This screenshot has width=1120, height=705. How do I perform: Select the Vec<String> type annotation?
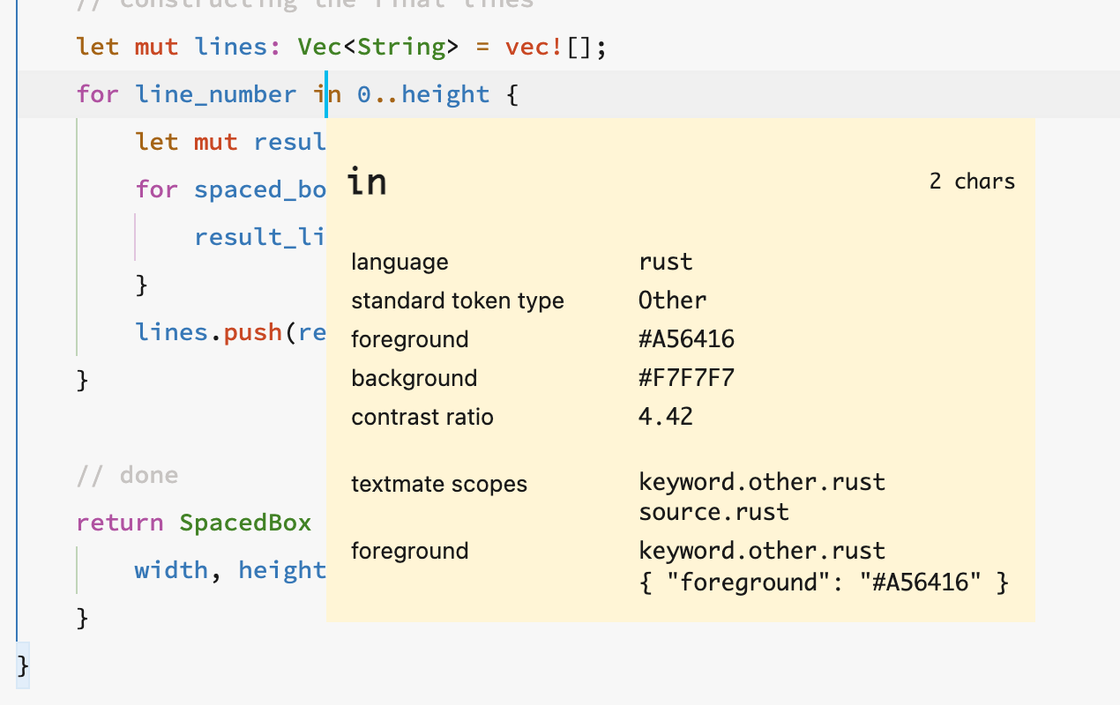tap(377, 46)
